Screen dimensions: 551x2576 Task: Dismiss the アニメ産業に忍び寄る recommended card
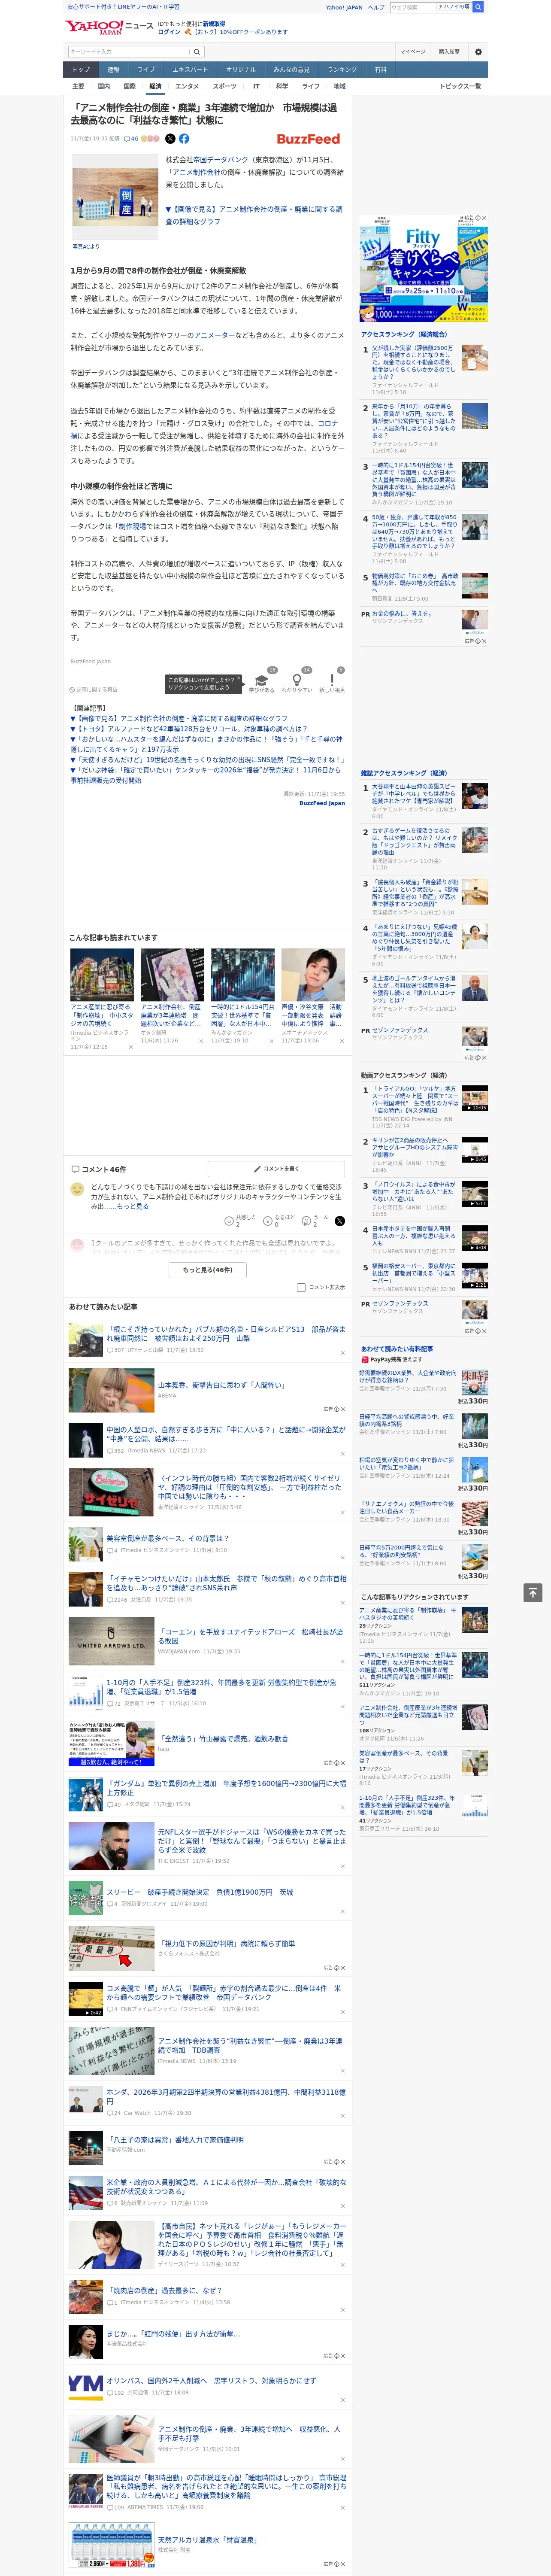click(x=130, y=1047)
